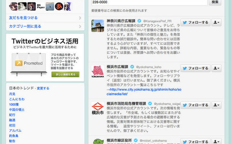Click the All Paper avatar thumbnail
Screen dimensions: 231x144
pyautogui.click(x=41, y=6)
